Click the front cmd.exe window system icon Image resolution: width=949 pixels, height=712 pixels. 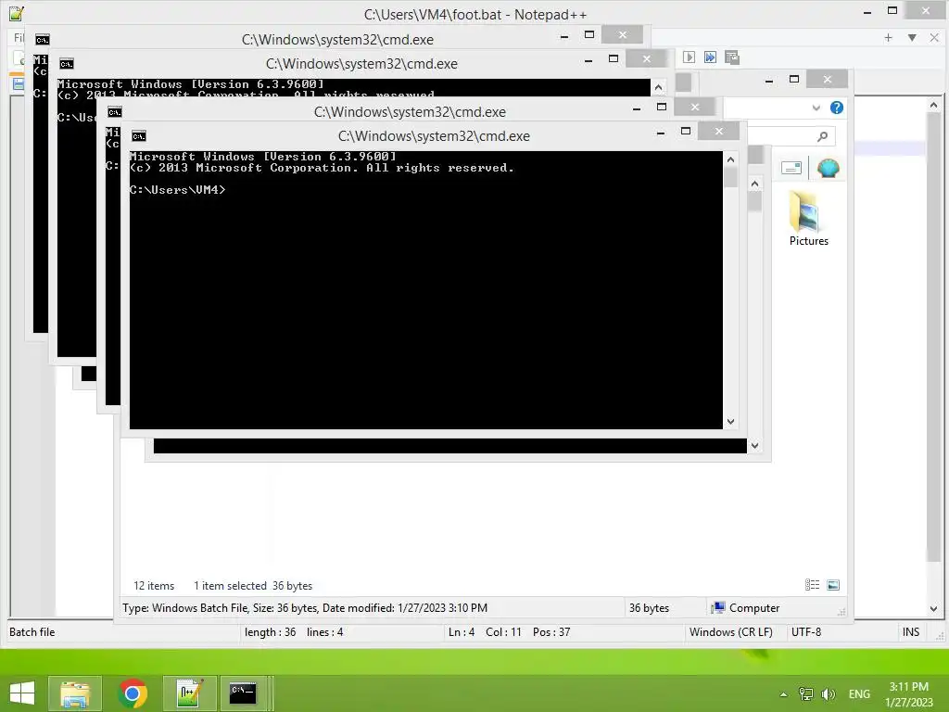coord(139,136)
